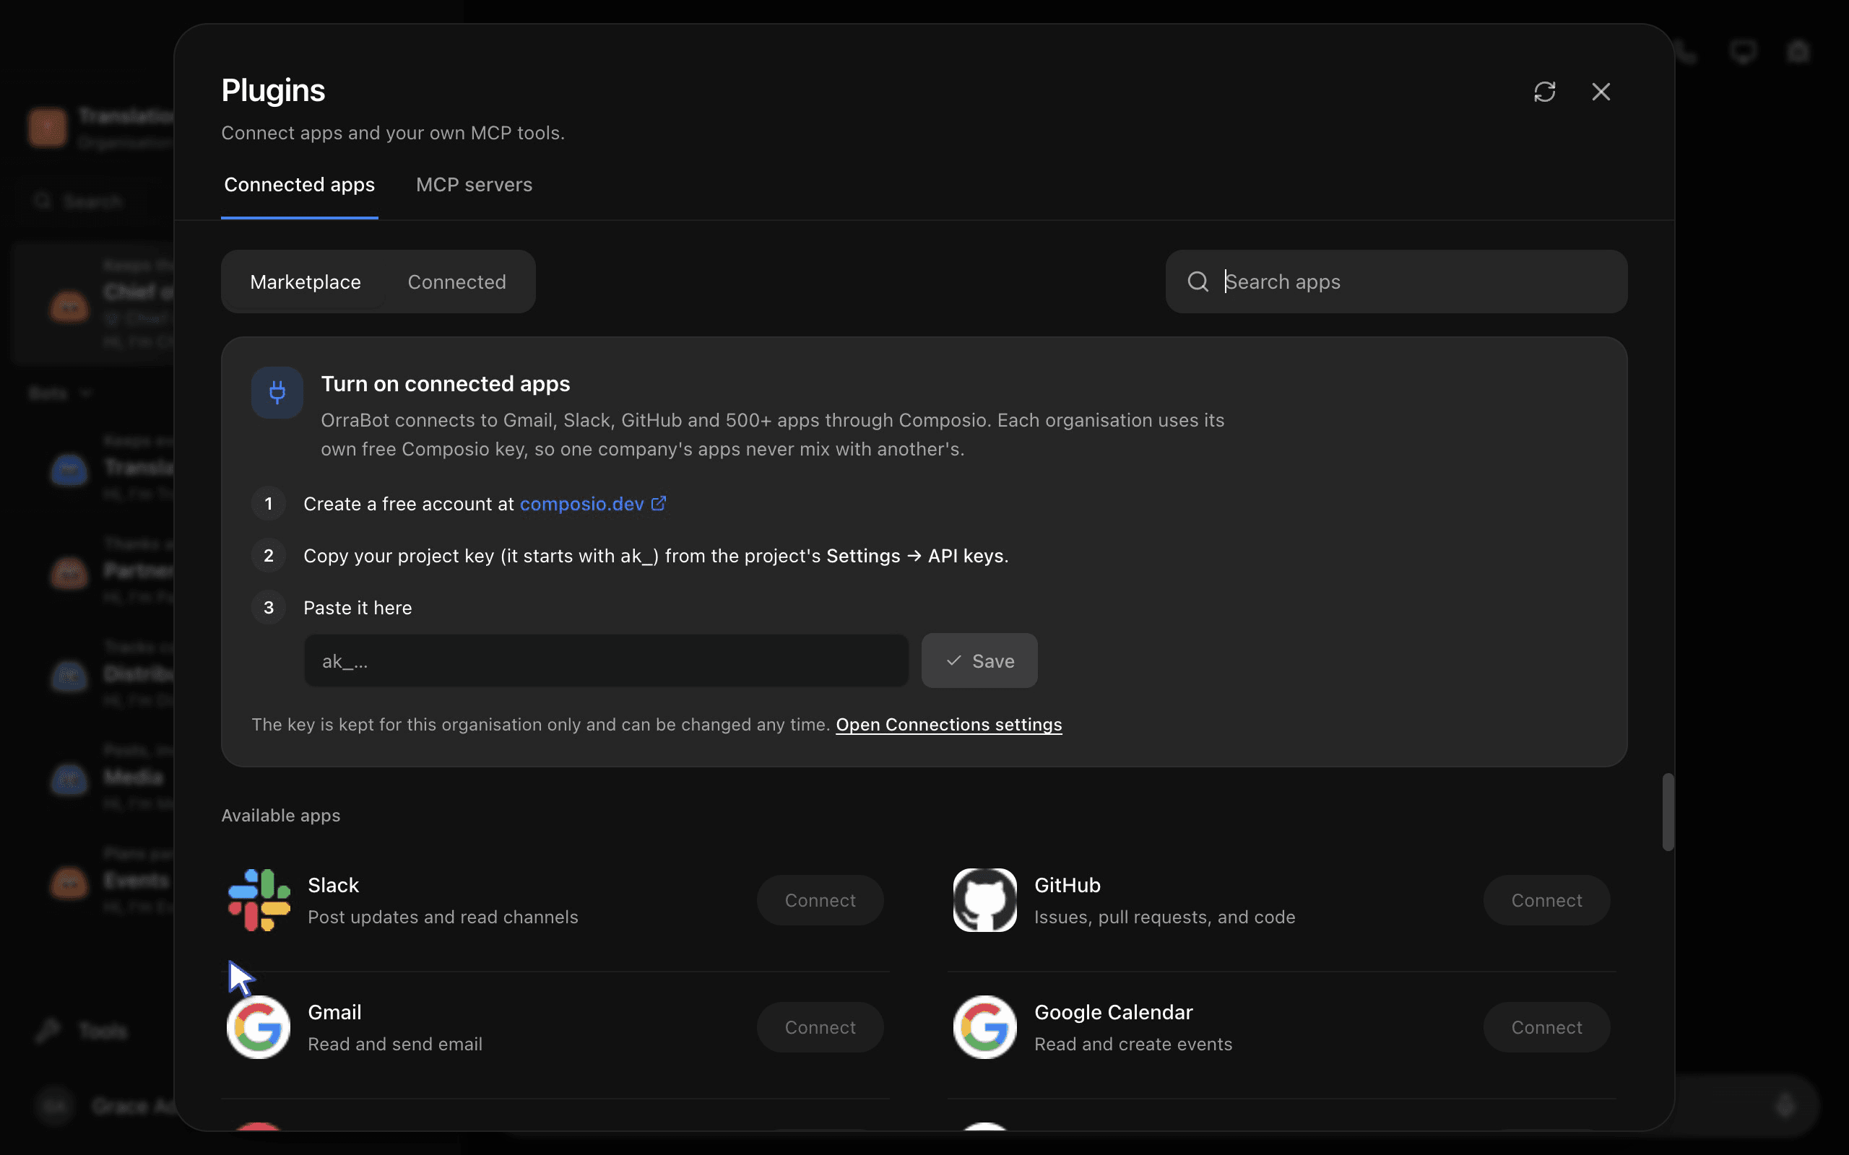The image size is (1849, 1155).
Task: Click the 'Turn on connected apps' heading
Action: pyautogui.click(x=446, y=383)
